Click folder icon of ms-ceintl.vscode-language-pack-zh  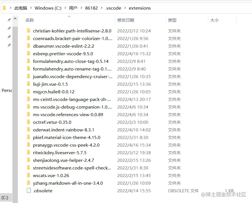(28, 99)
